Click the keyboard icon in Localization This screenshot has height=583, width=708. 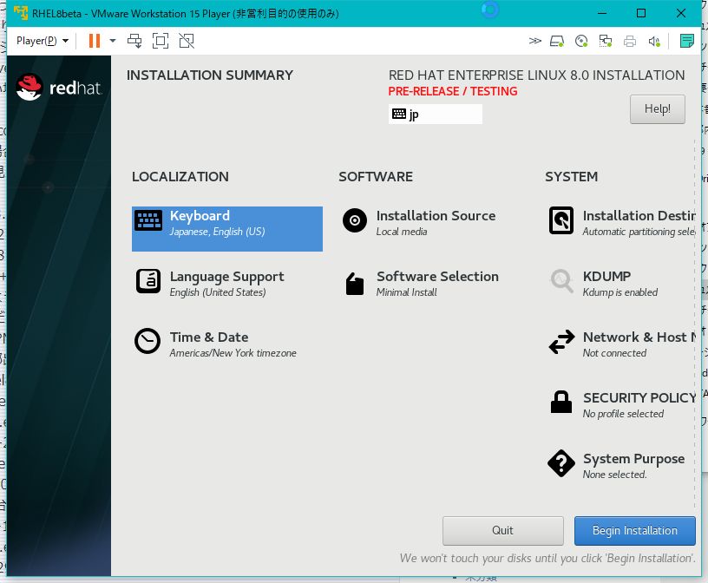coord(148,221)
